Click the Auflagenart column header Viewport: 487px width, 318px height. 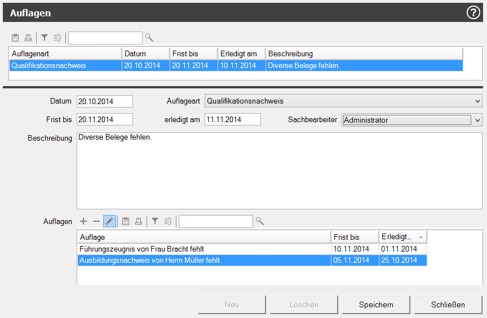[65, 53]
